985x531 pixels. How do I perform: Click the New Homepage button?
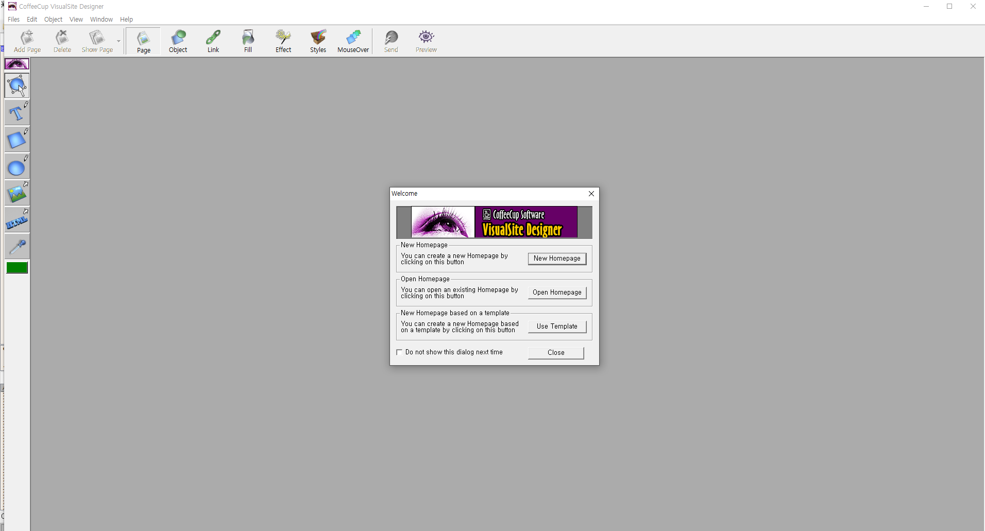point(557,259)
